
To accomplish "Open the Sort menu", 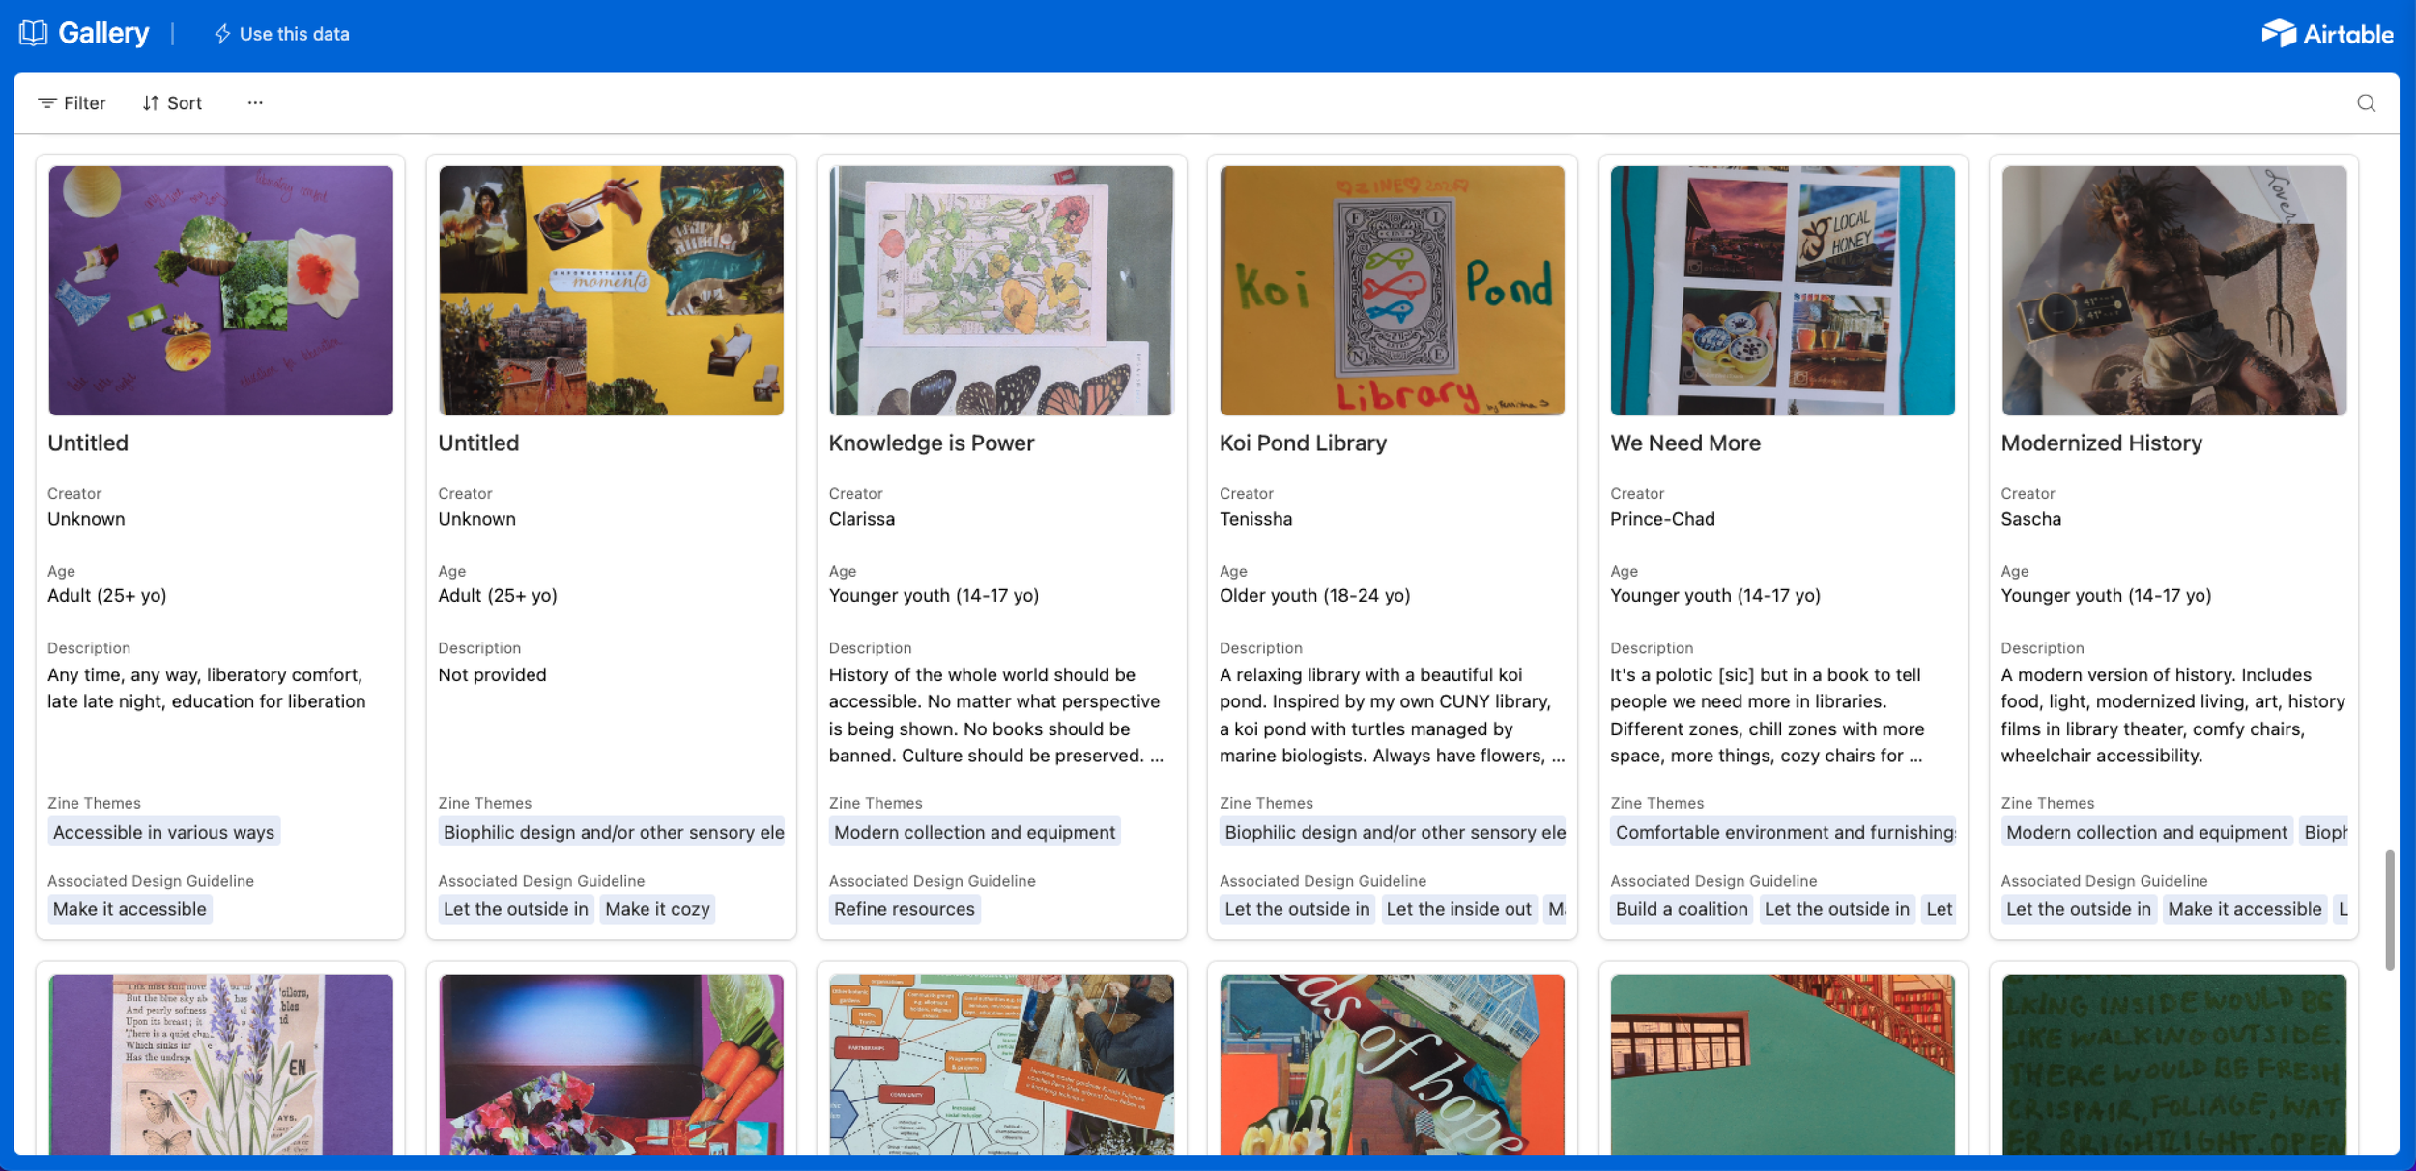I will [172, 103].
